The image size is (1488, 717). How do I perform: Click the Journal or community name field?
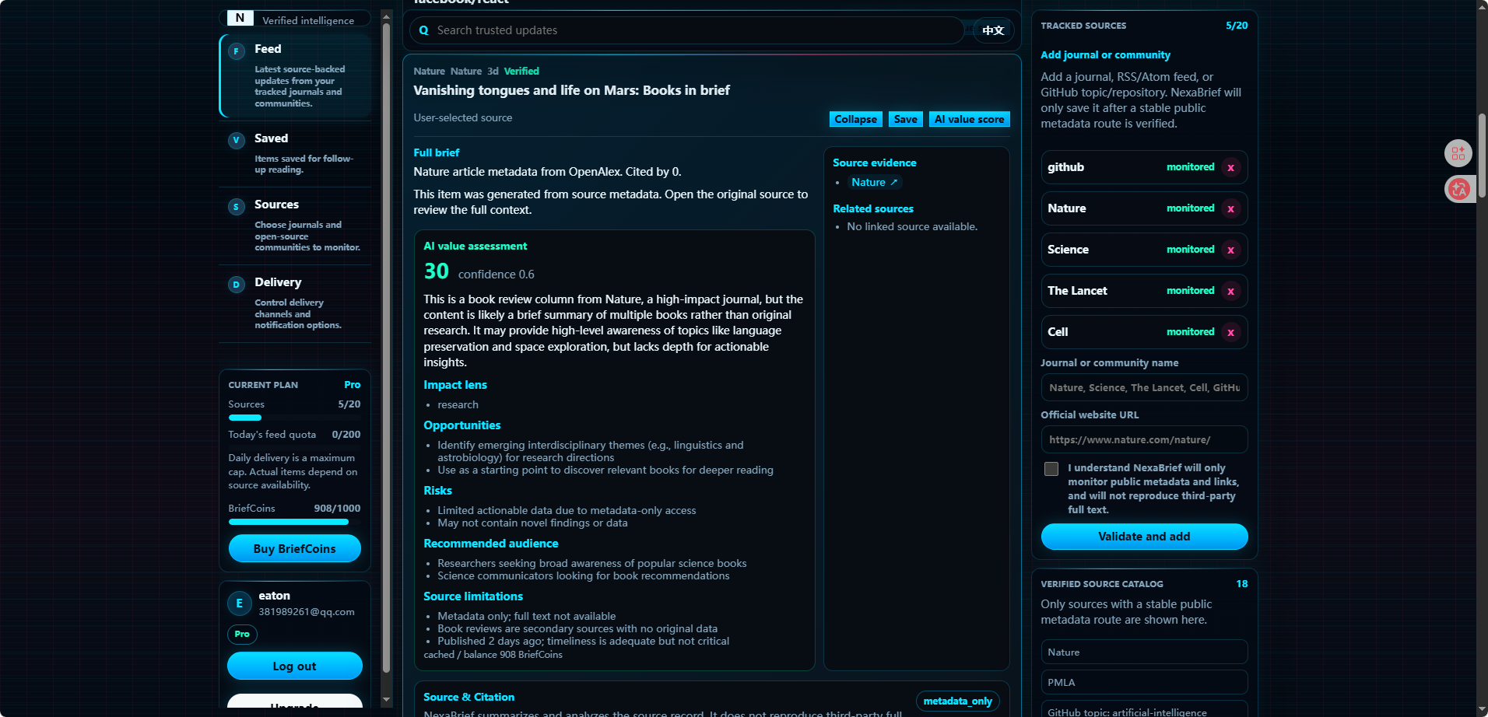[x=1144, y=387]
